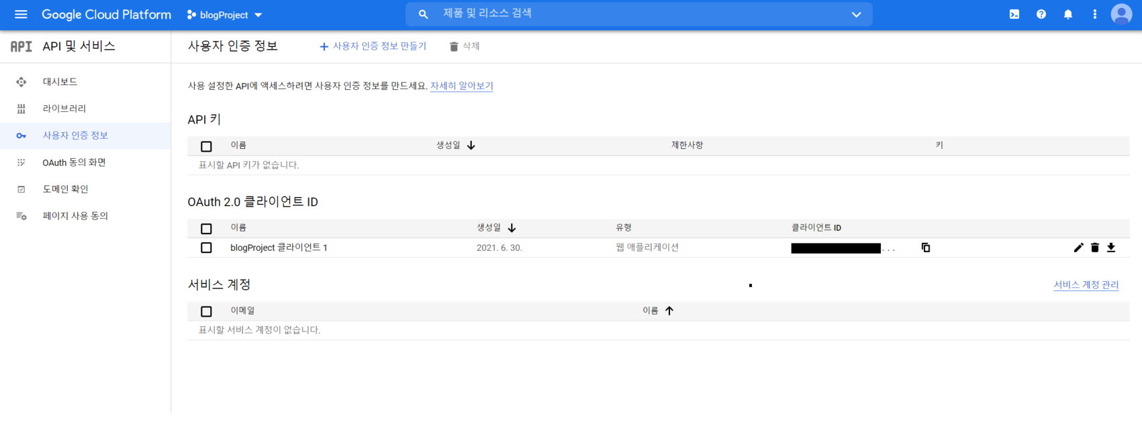Open blogProject 클라이언트 1 client name
Screen dimensions: 1142x424
pyautogui.click(x=279, y=248)
